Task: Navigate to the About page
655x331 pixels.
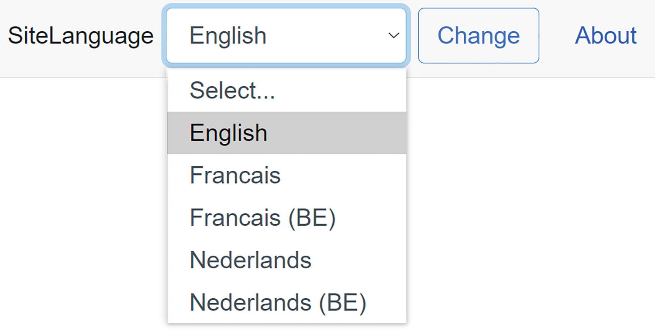Action: (606, 36)
